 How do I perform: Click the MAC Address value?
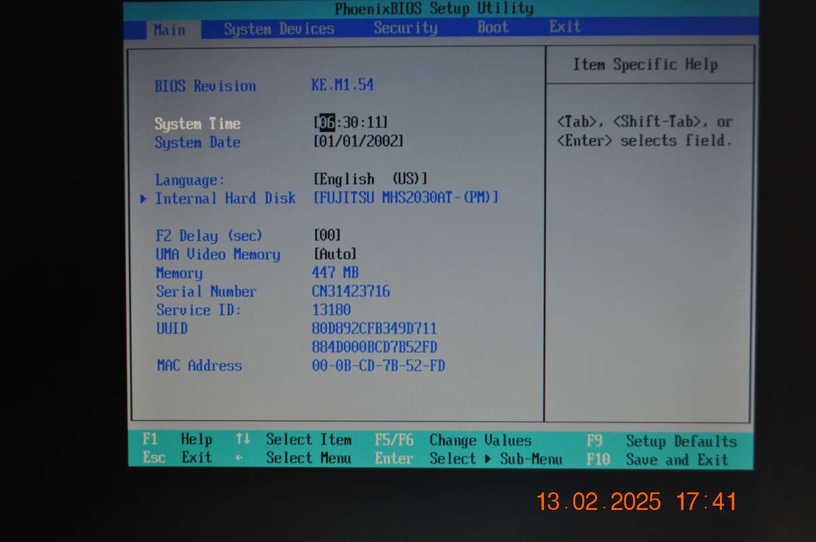(378, 366)
